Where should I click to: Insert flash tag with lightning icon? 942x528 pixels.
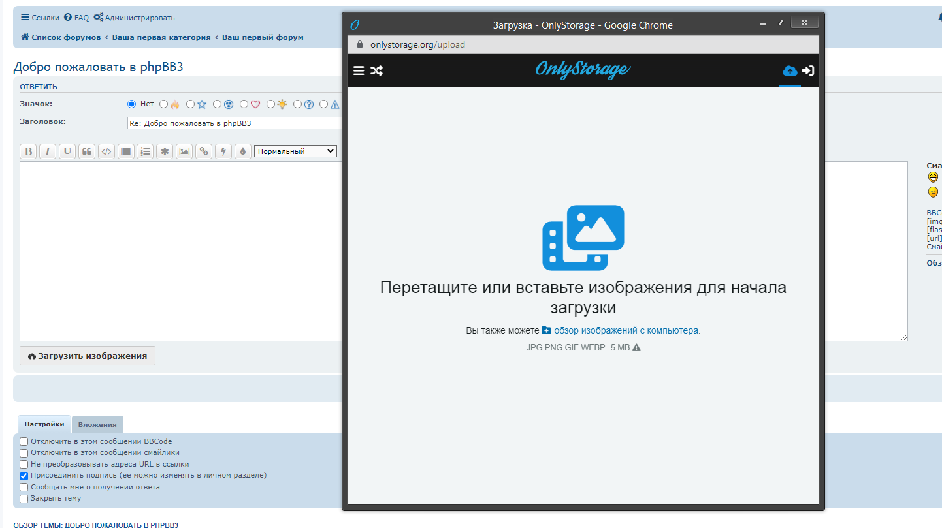223,151
